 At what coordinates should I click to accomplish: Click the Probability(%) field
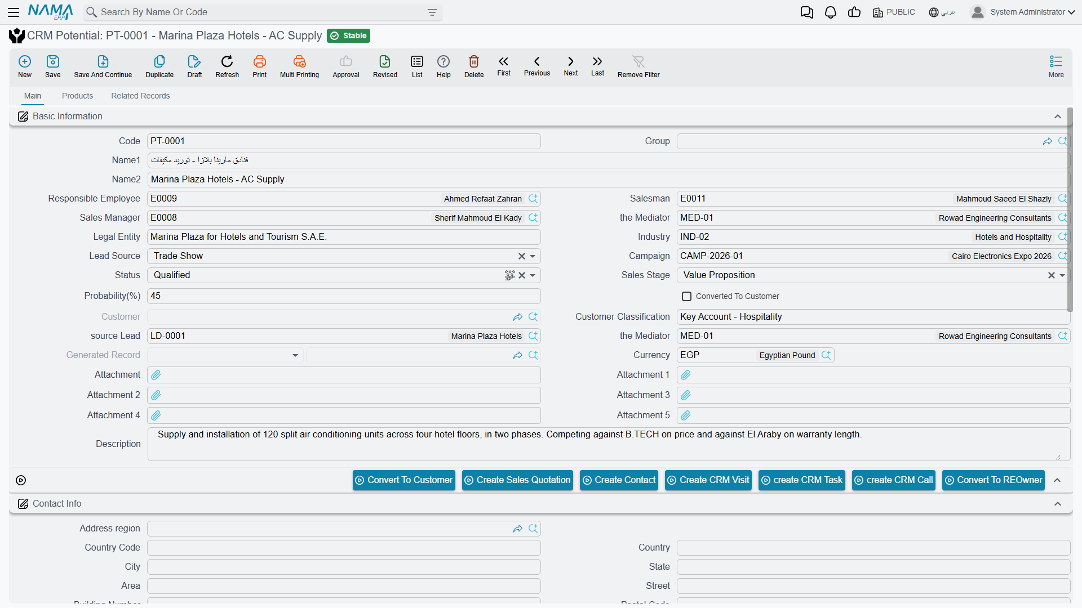coord(344,296)
